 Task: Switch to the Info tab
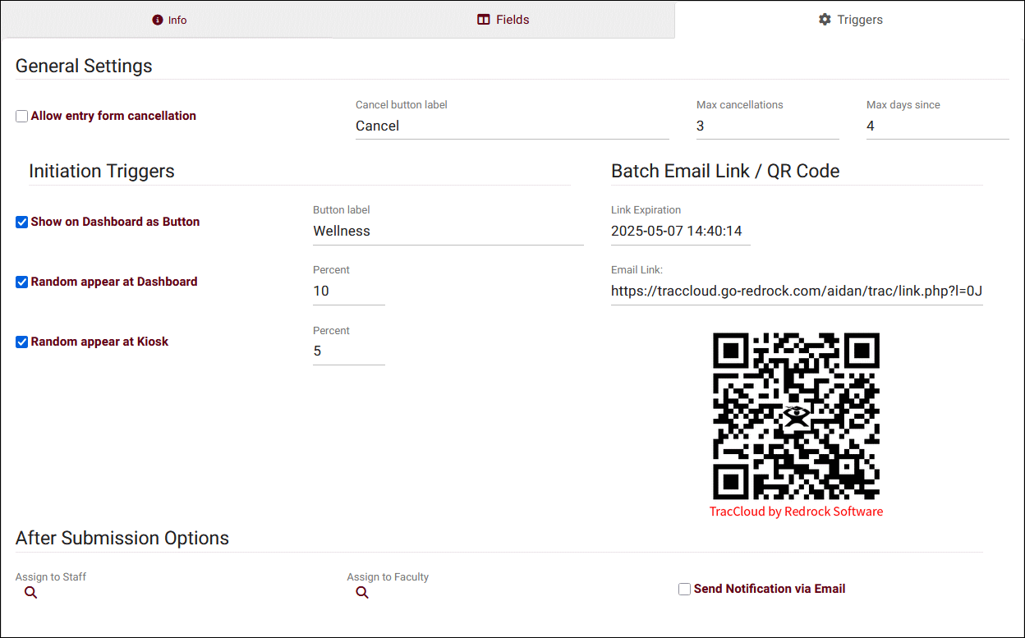coord(170,20)
